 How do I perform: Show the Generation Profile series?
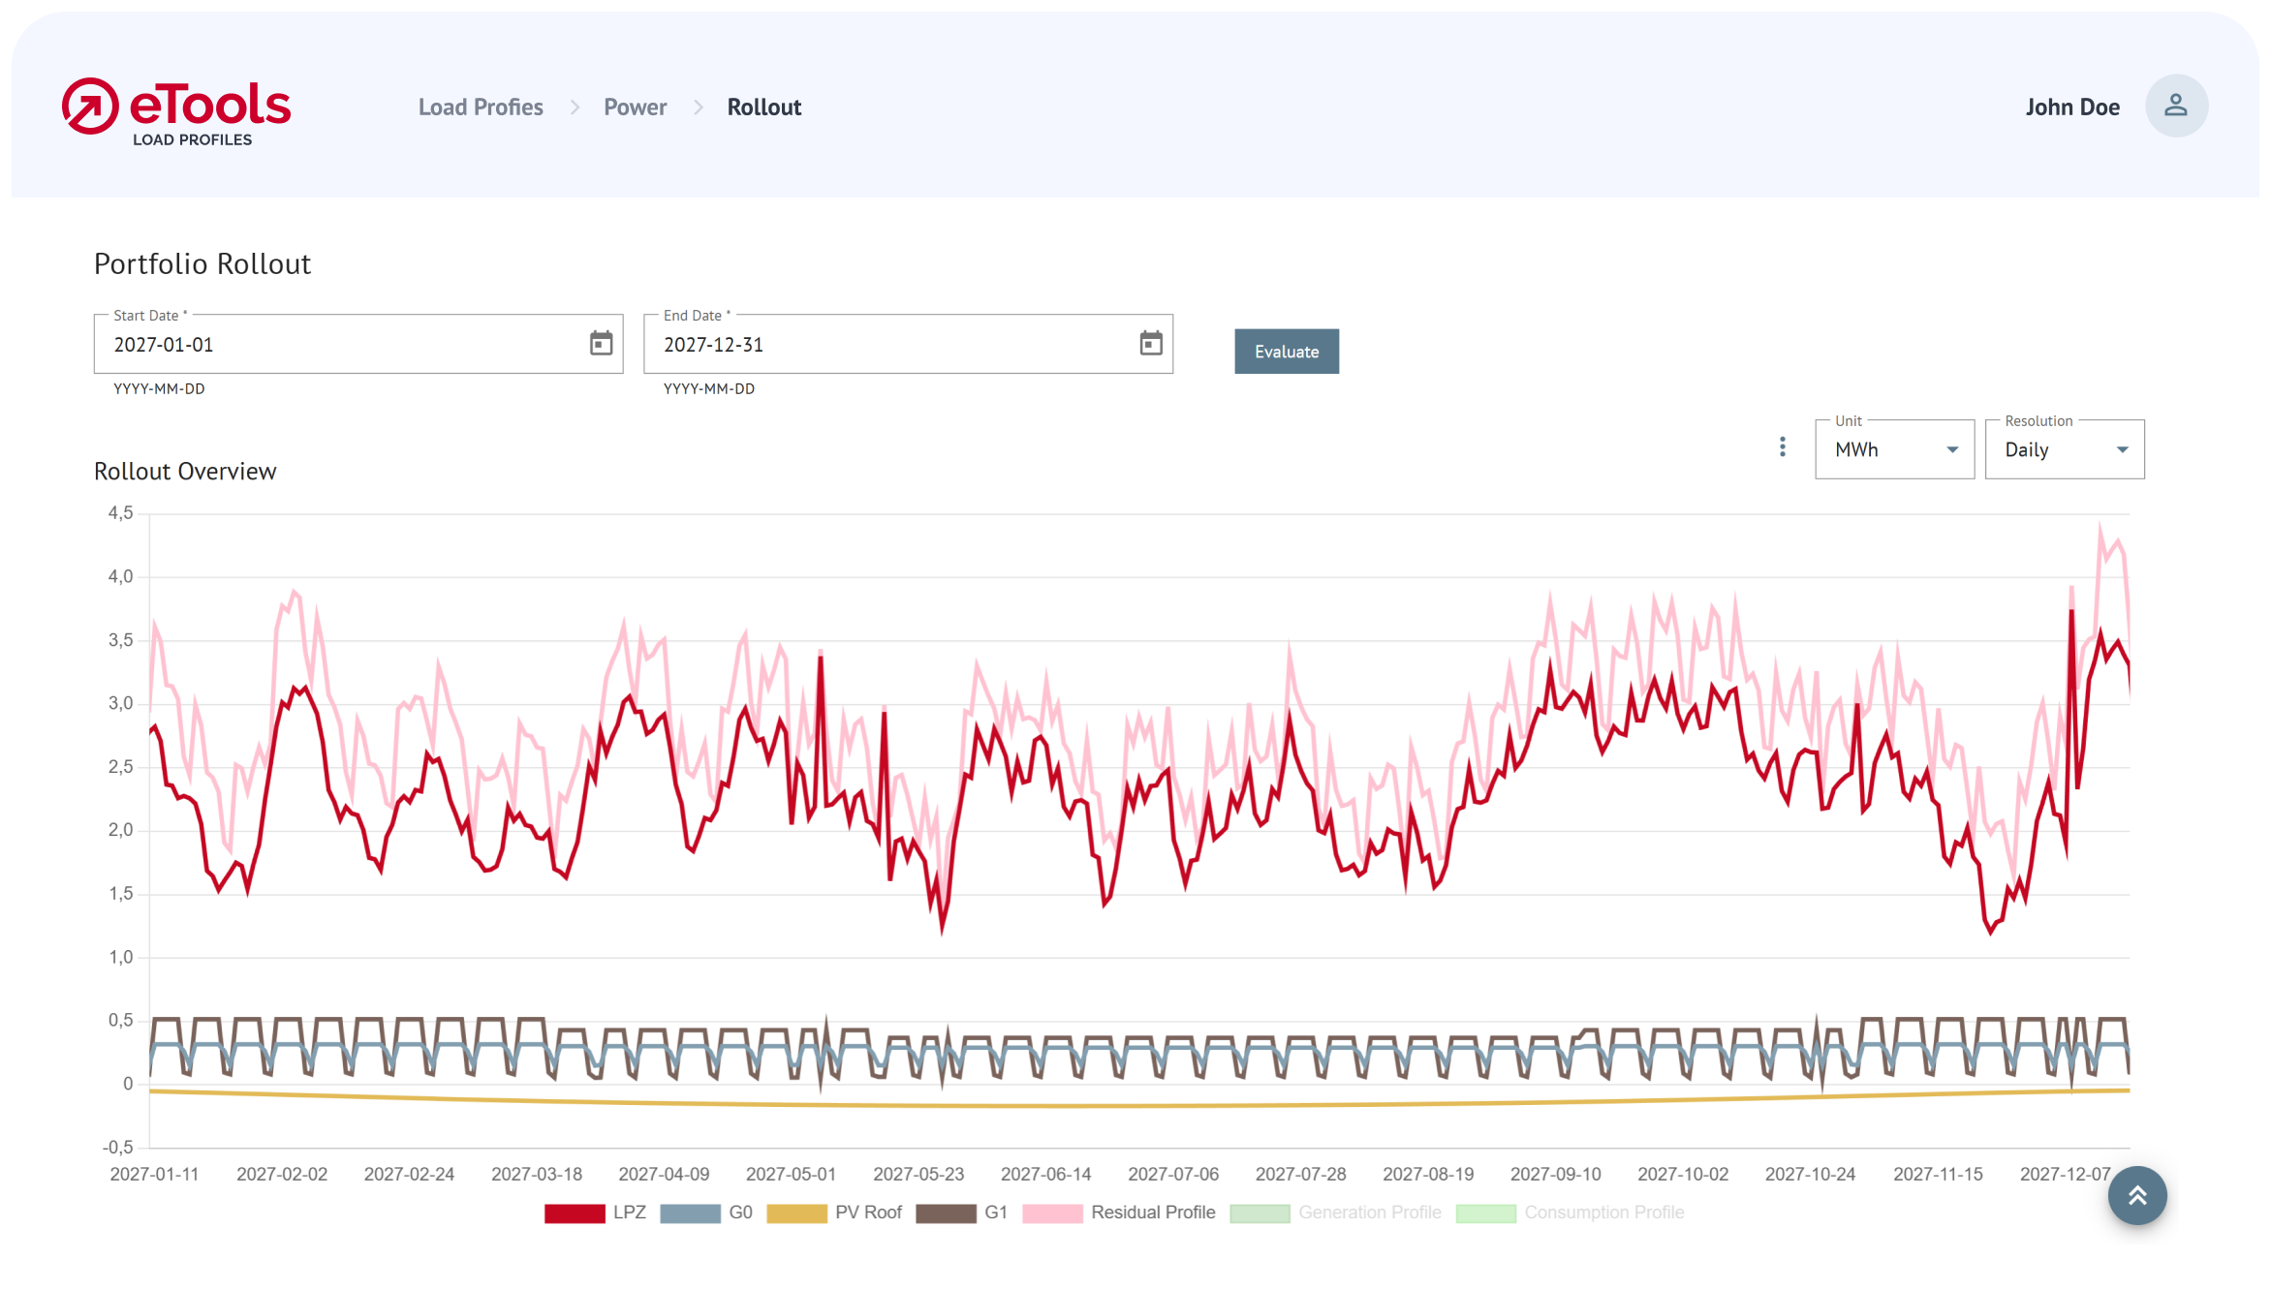pyautogui.click(x=1368, y=1212)
